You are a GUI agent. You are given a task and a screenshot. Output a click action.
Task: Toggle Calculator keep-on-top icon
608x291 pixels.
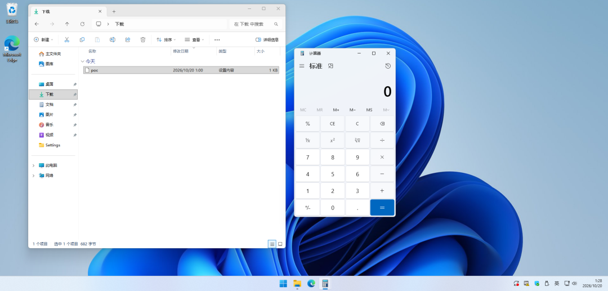(331, 66)
